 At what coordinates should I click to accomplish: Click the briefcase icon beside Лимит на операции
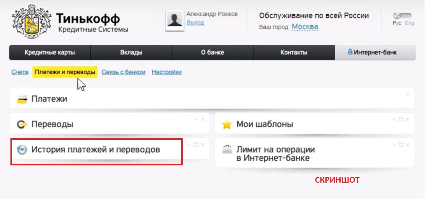click(x=227, y=149)
